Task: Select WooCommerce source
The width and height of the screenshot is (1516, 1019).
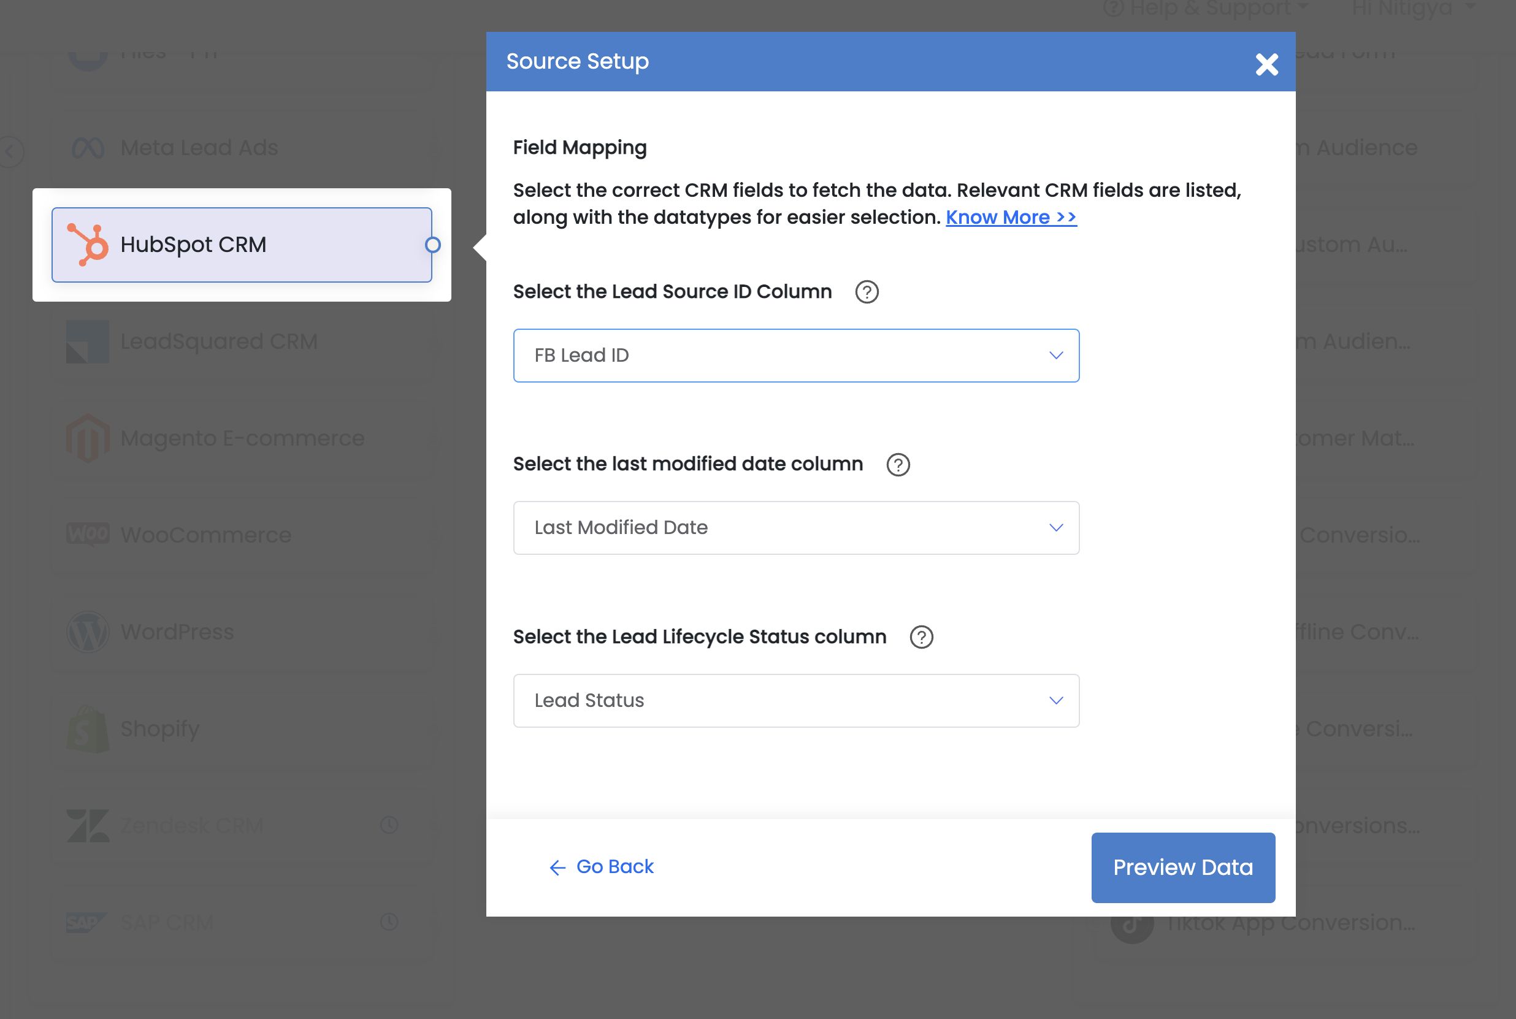Action: point(242,535)
